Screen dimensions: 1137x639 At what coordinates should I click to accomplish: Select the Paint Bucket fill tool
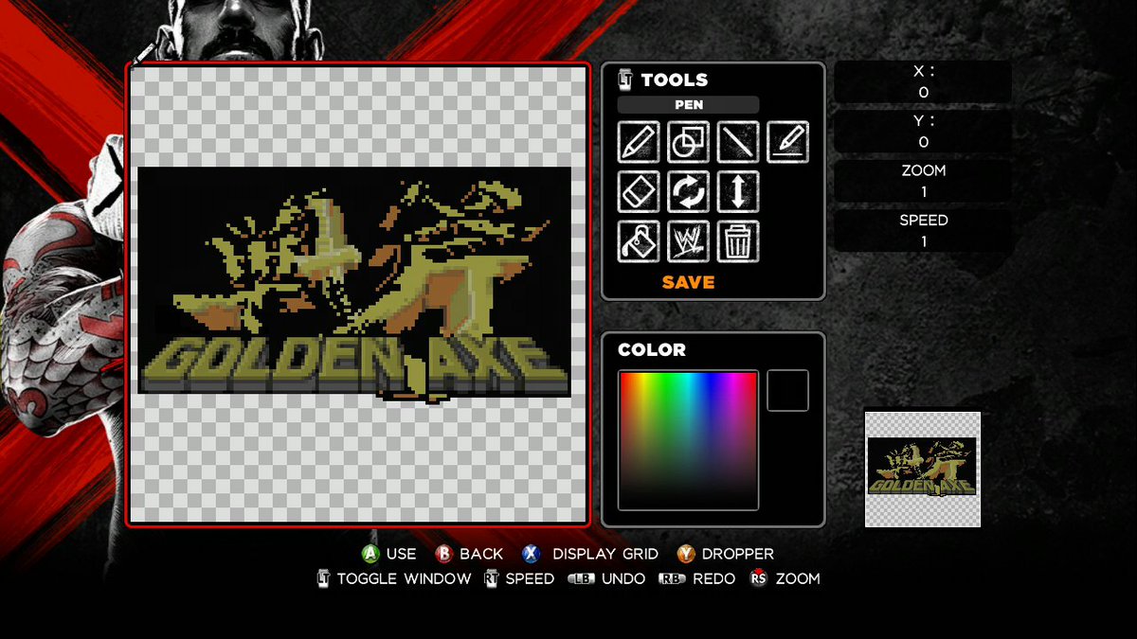click(639, 241)
